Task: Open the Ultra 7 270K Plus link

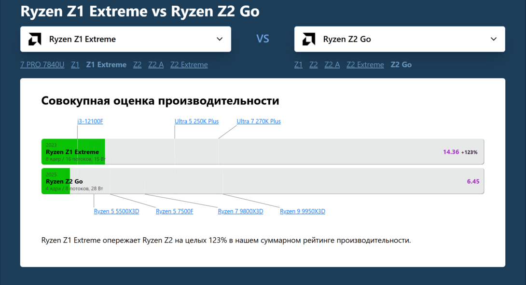Action: tap(259, 122)
